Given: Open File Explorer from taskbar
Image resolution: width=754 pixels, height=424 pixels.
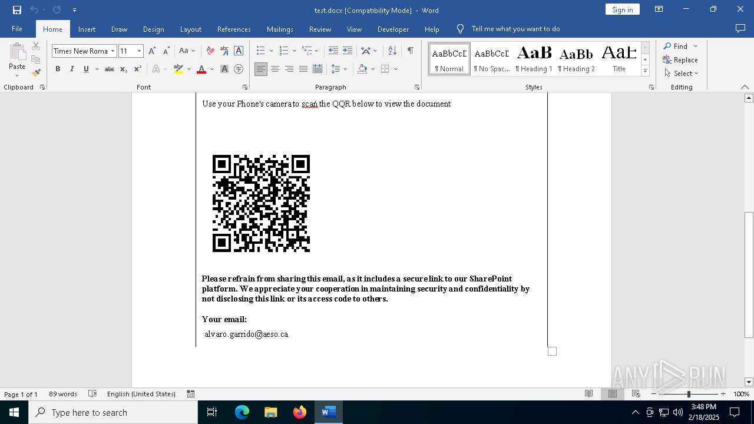Looking at the screenshot, I should click(x=271, y=412).
